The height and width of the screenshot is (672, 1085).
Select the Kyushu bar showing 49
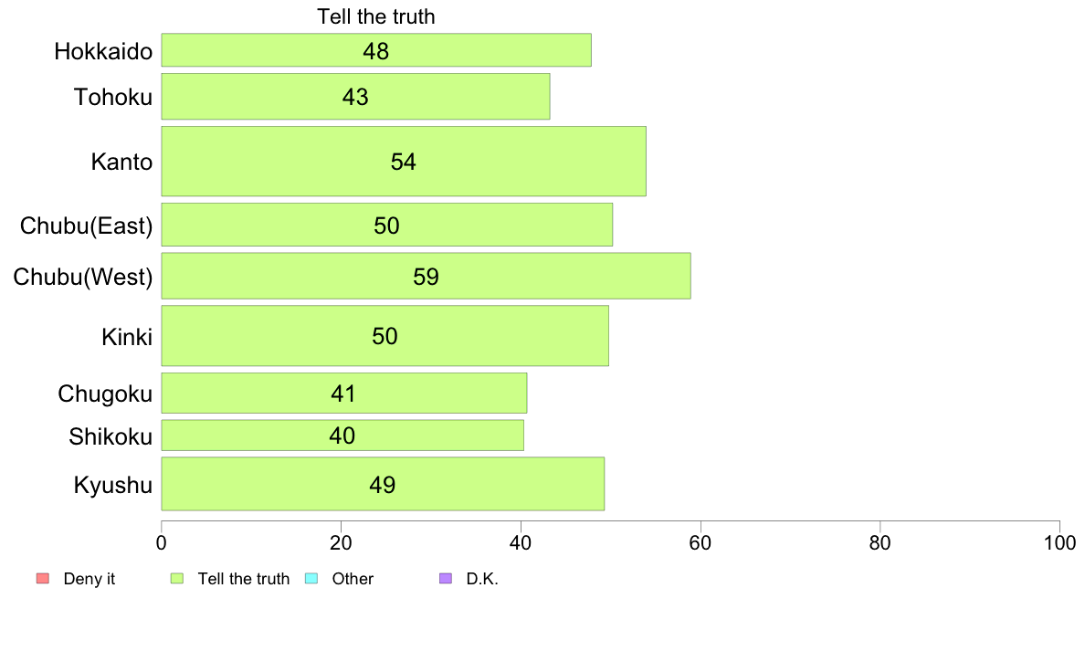click(383, 484)
